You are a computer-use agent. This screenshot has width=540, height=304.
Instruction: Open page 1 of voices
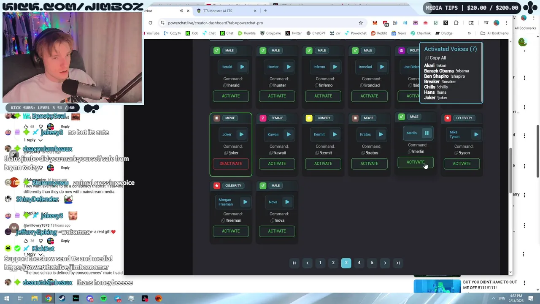(320, 263)
